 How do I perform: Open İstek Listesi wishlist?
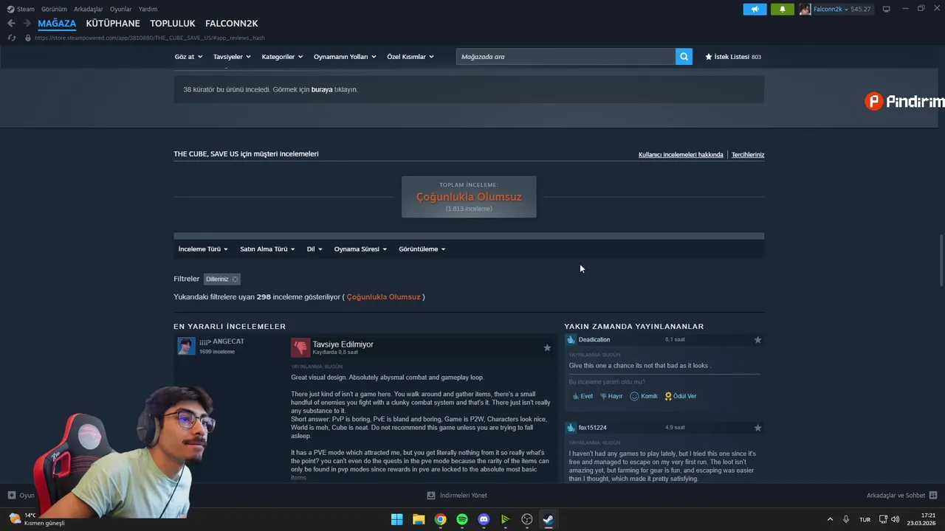point(733,57)
